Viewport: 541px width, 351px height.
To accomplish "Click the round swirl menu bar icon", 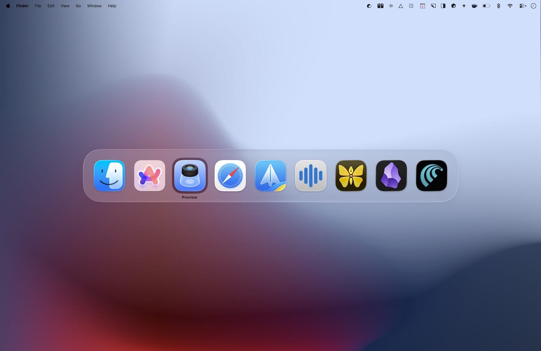I will click(x=369, y=6).
